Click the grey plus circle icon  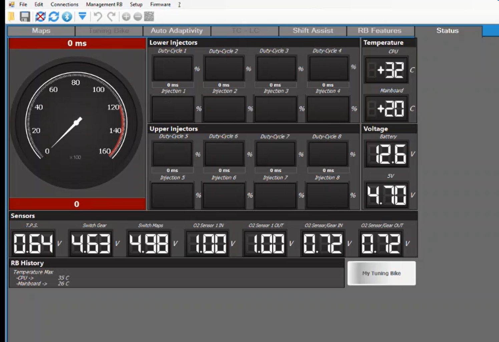point(126,16)
